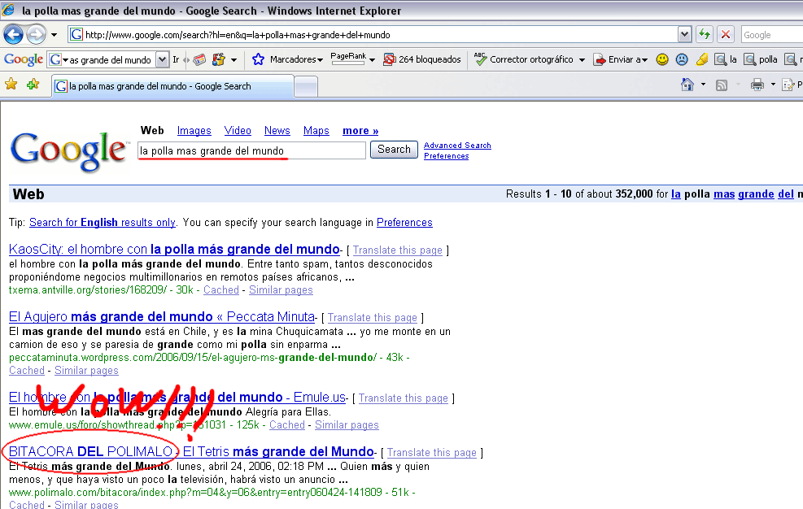Expand the address bar history dropdown

(x=685, y=35)
